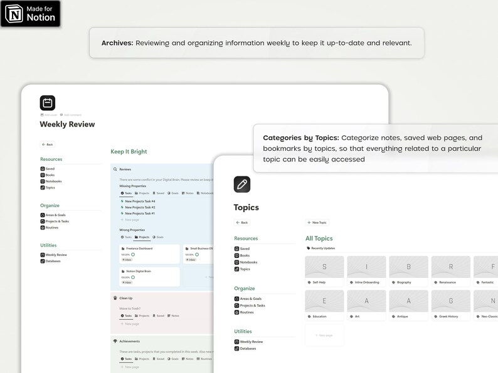Open New Projects Task #1 row
Viewport: 498px width, 373px height.
coord(138,213)
